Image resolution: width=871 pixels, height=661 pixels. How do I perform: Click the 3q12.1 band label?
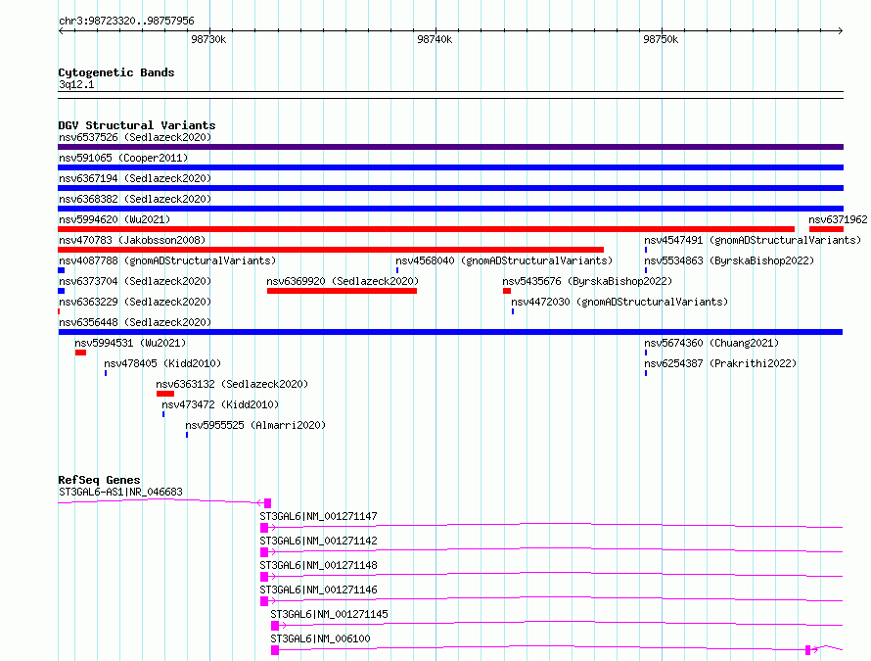pyautogui.click(x=76, y=84)
